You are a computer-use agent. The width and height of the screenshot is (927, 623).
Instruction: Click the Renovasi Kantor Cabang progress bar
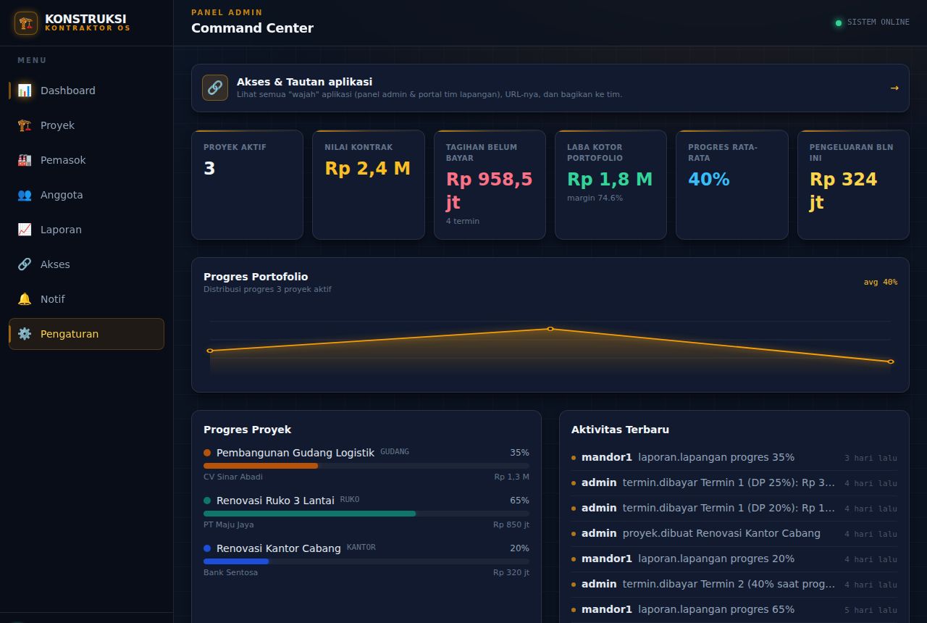point(366,561)
